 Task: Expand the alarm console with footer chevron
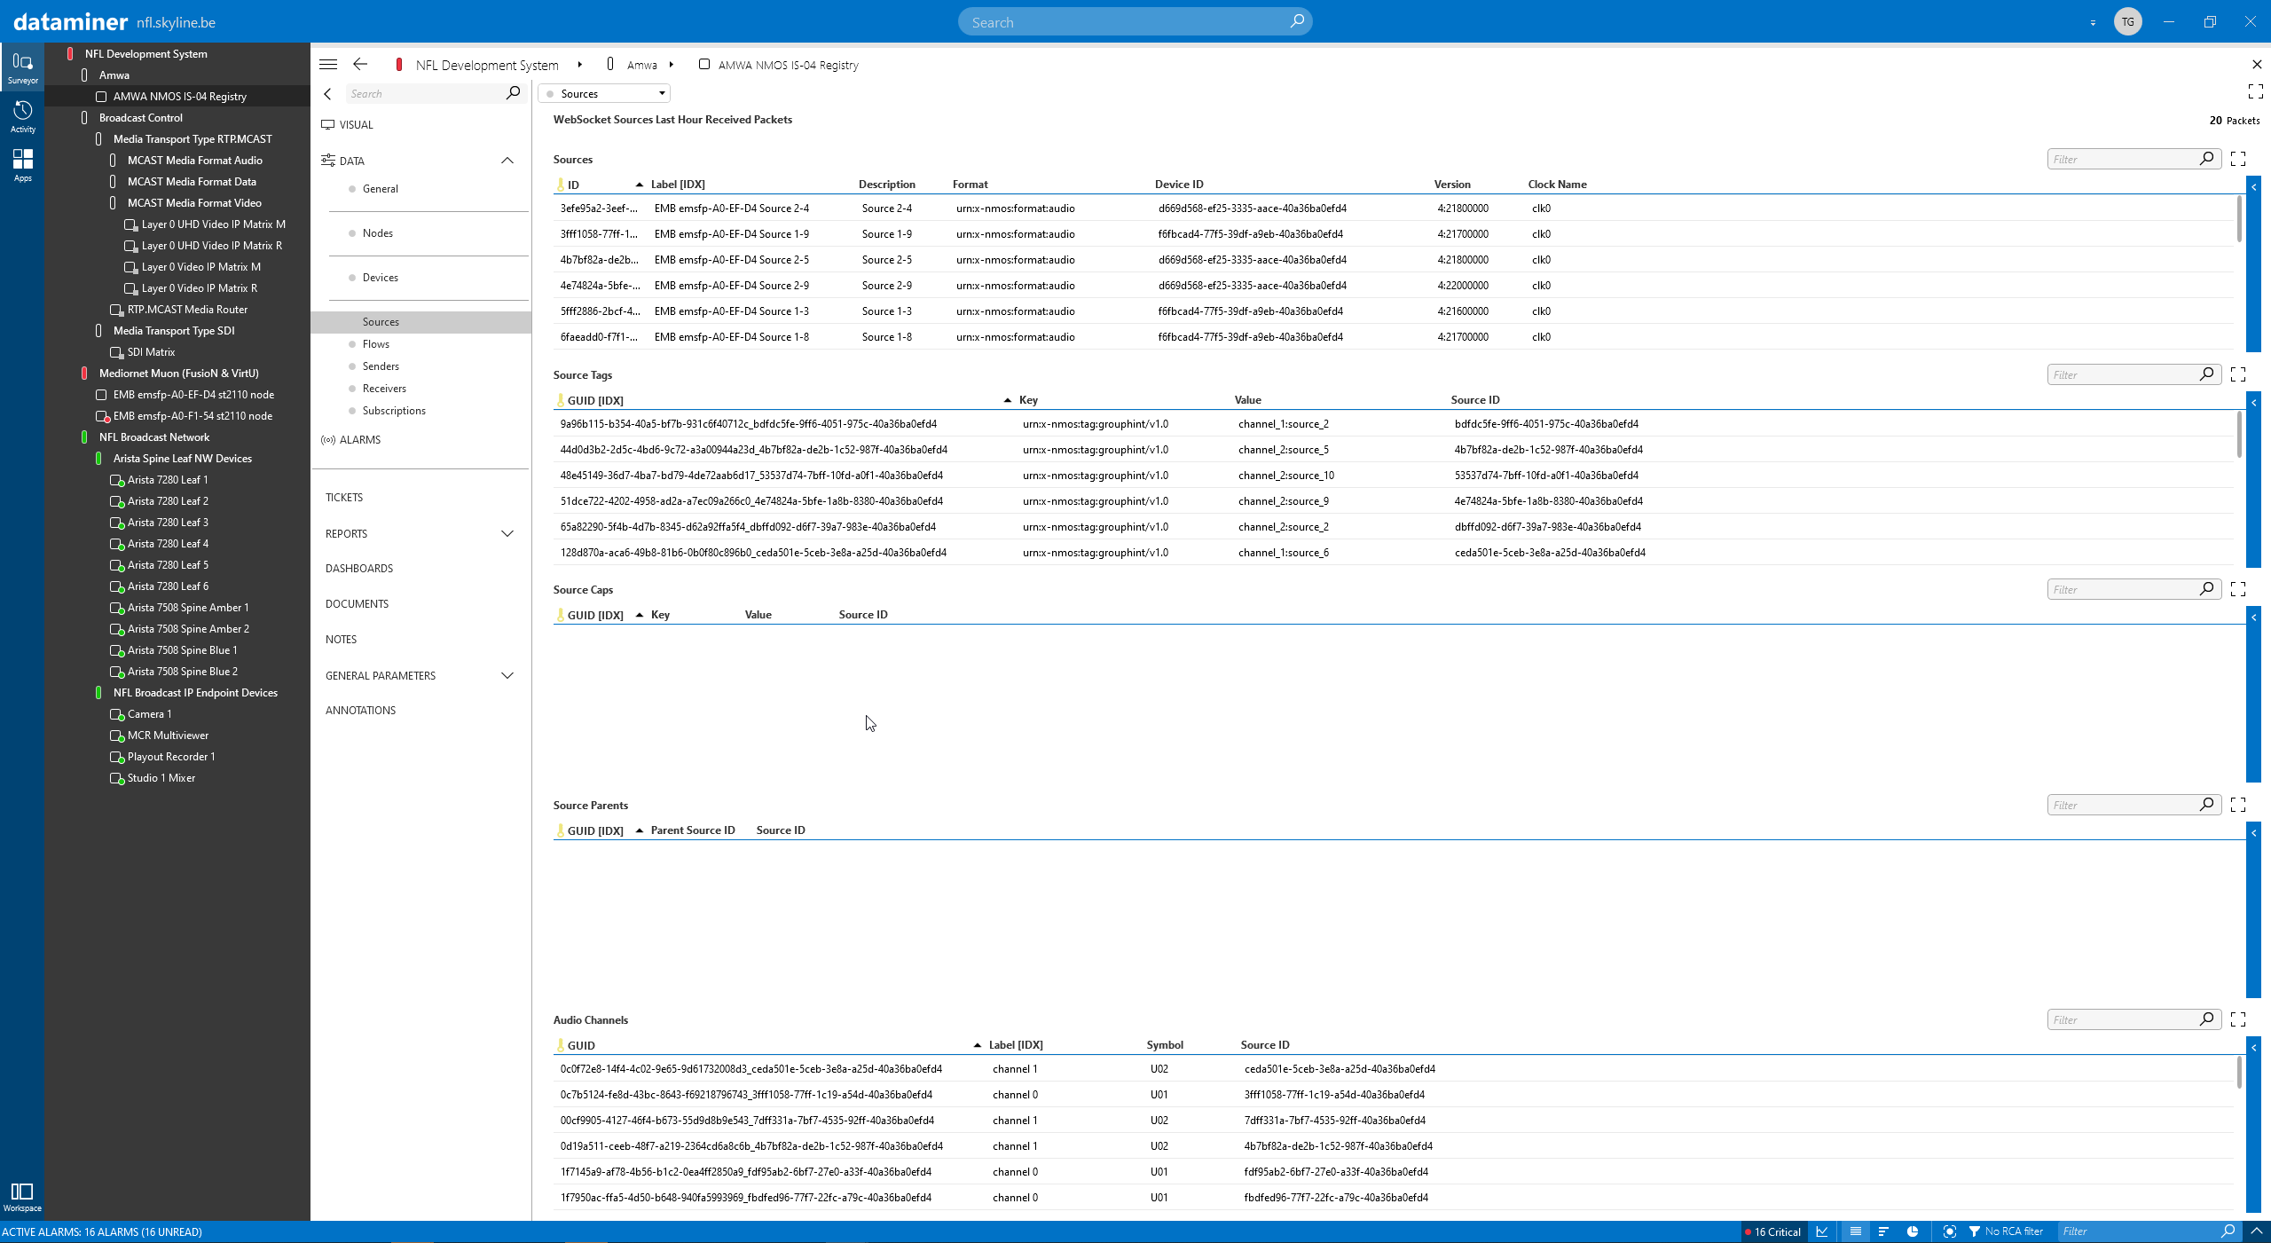2256,1231
